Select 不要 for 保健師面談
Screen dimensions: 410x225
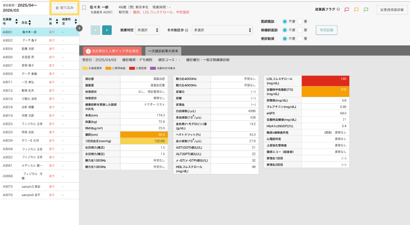click(285, 30)
